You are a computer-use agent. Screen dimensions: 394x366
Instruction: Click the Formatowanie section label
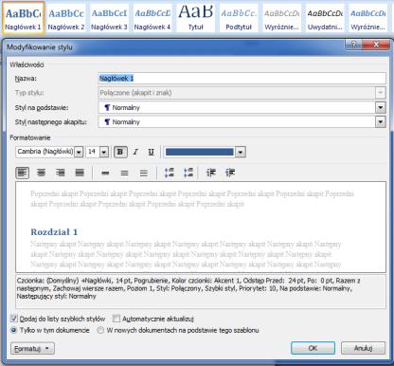pos(30,137)
